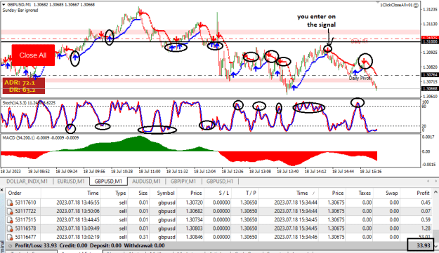Click open price 1.30720
Viewport: 439px width, 253px height.
[x=194, y=203]
